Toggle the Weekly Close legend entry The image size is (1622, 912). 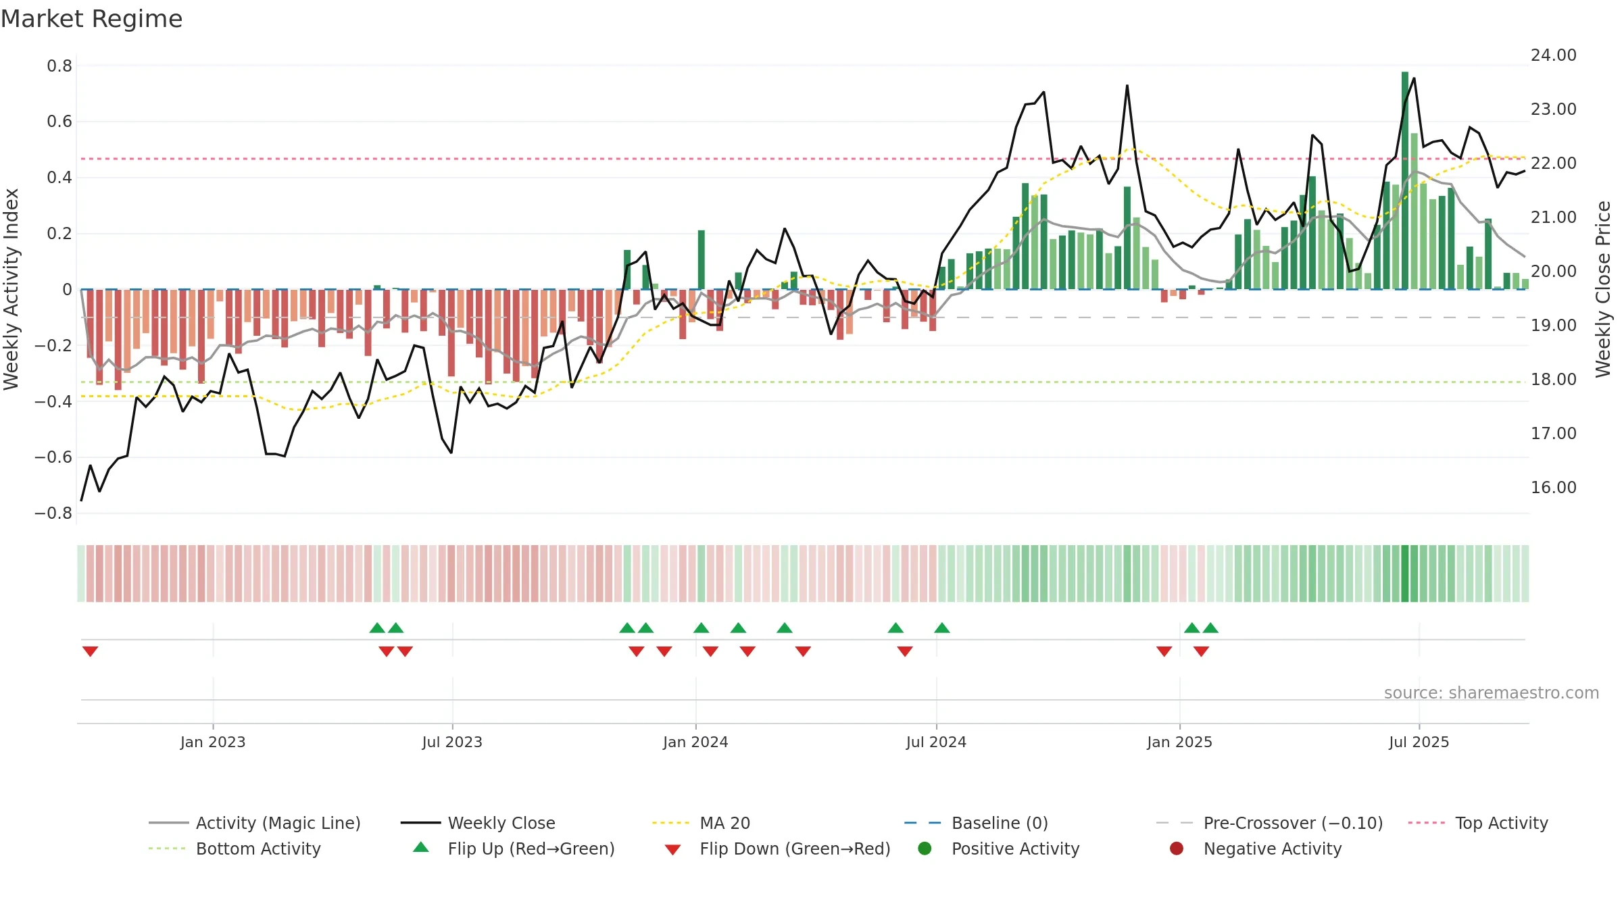pos(478,823)
